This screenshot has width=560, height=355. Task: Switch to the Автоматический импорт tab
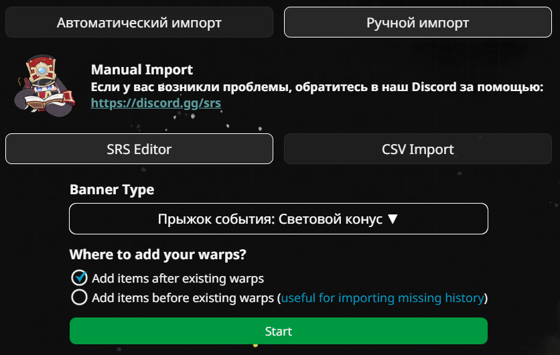coord(139,23)
